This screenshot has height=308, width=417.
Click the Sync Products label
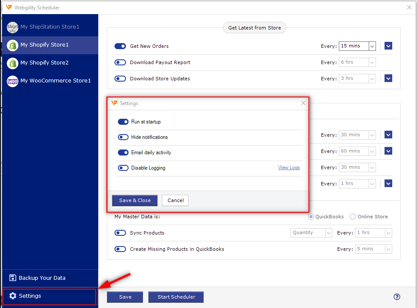pos(147,233)
